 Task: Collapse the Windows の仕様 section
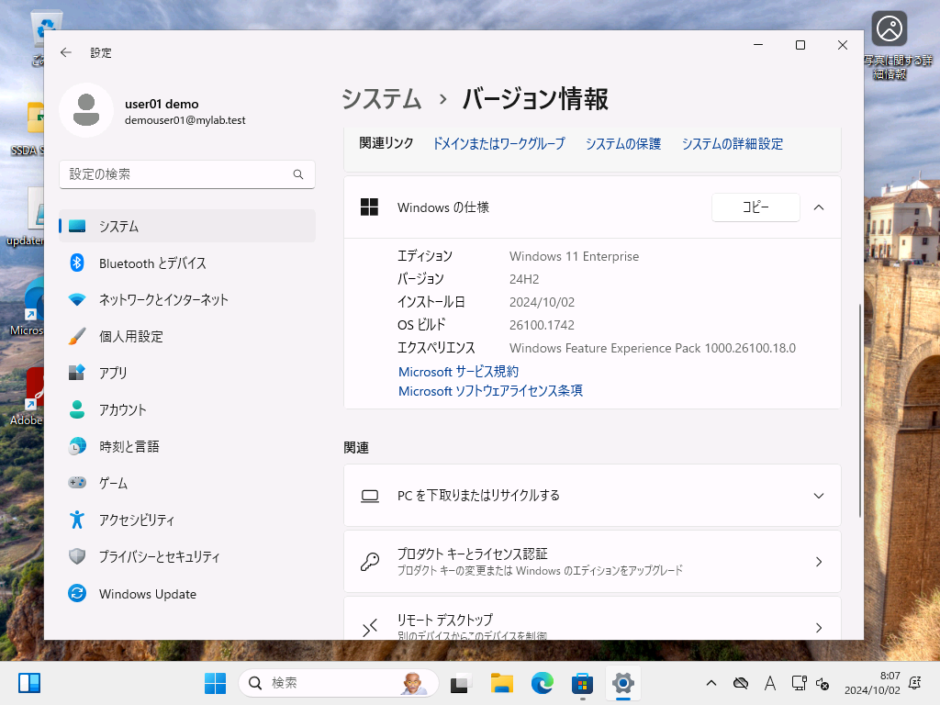tap(818, 207)
